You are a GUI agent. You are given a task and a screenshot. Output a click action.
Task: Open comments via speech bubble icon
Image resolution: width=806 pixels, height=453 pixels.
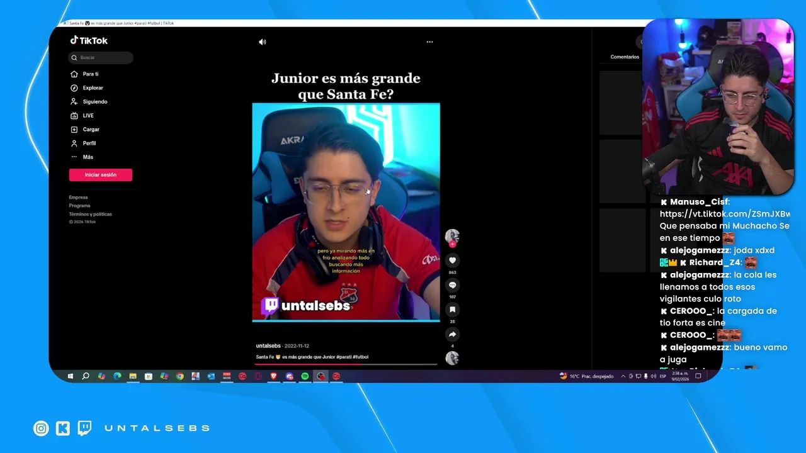tap(452, 285)
